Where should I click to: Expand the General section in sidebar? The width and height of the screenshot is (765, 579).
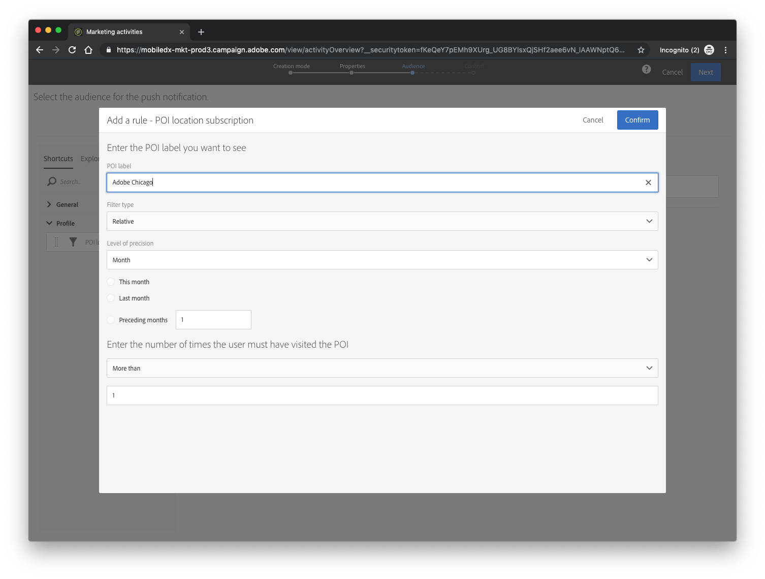(x=67, y=204)
